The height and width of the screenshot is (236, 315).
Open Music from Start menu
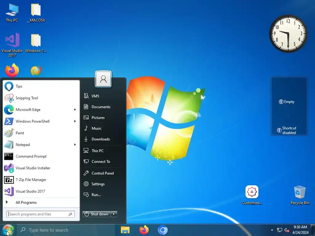(103, 128)
